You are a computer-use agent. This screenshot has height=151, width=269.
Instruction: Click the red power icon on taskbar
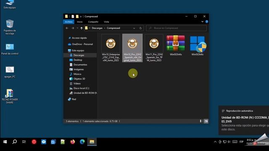(x=34, y=142)
